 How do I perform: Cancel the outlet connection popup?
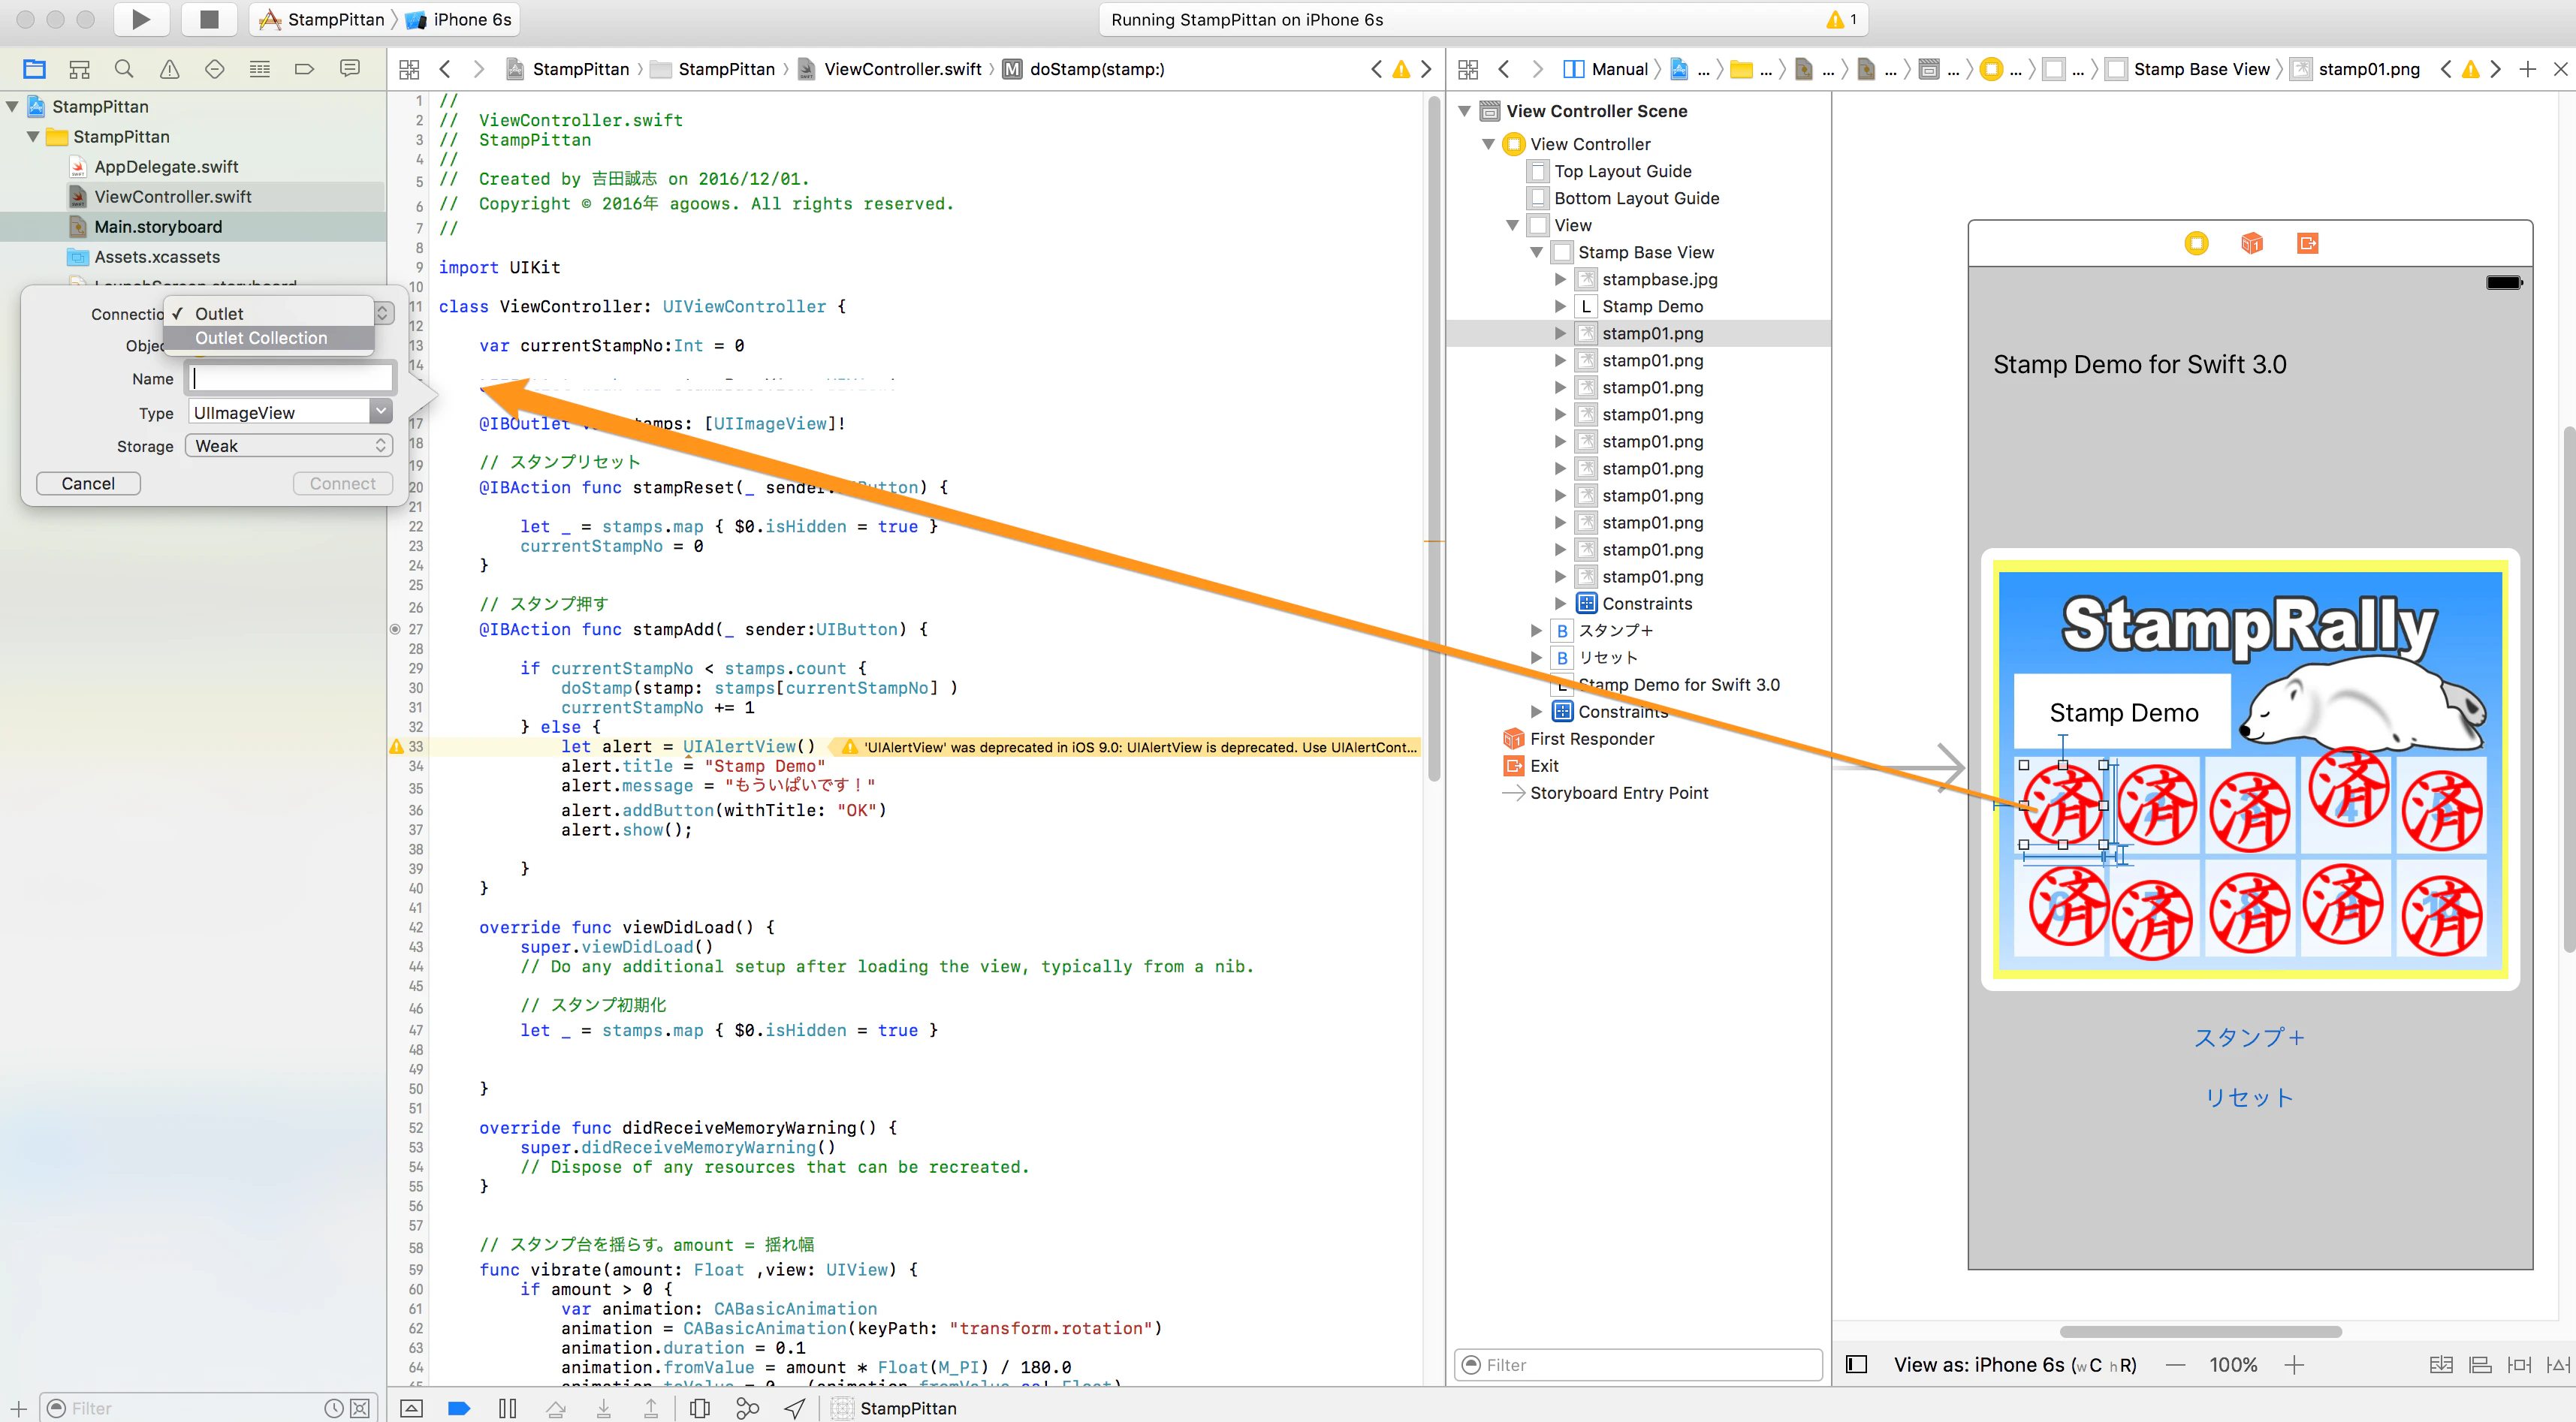[88, 484]
